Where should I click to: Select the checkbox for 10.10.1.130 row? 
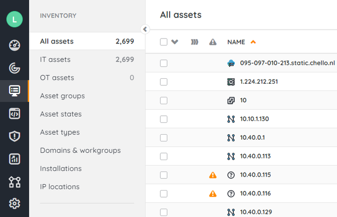click(x=164, y=119)
